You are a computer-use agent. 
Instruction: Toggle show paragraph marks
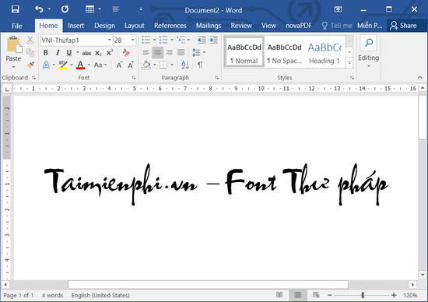coord(200,65)
